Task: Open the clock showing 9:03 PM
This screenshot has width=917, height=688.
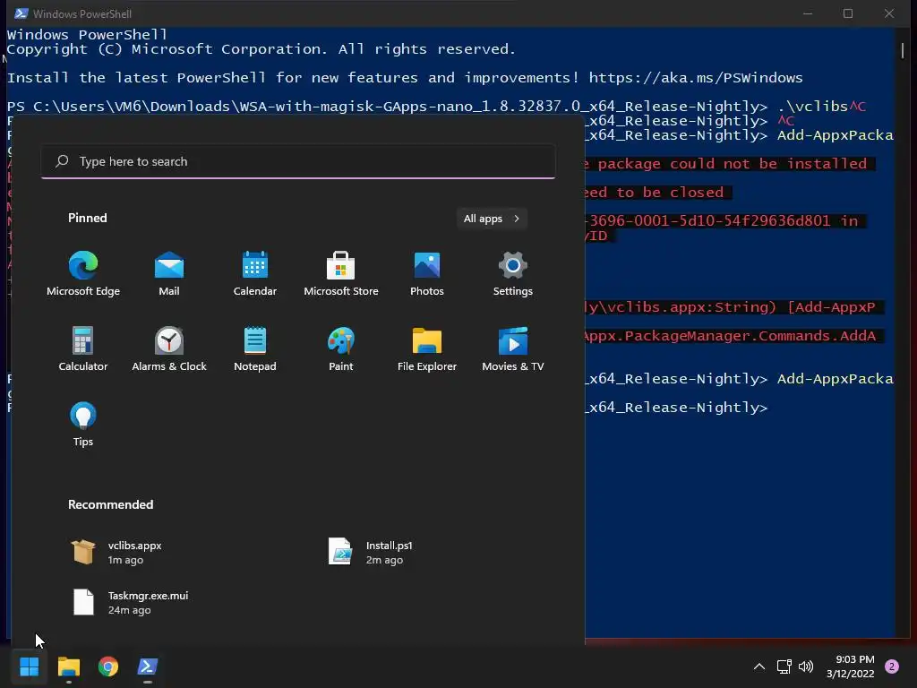Action: [851, 666]
